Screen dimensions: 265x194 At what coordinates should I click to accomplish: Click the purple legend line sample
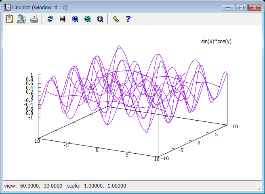(x=241, y=41)
